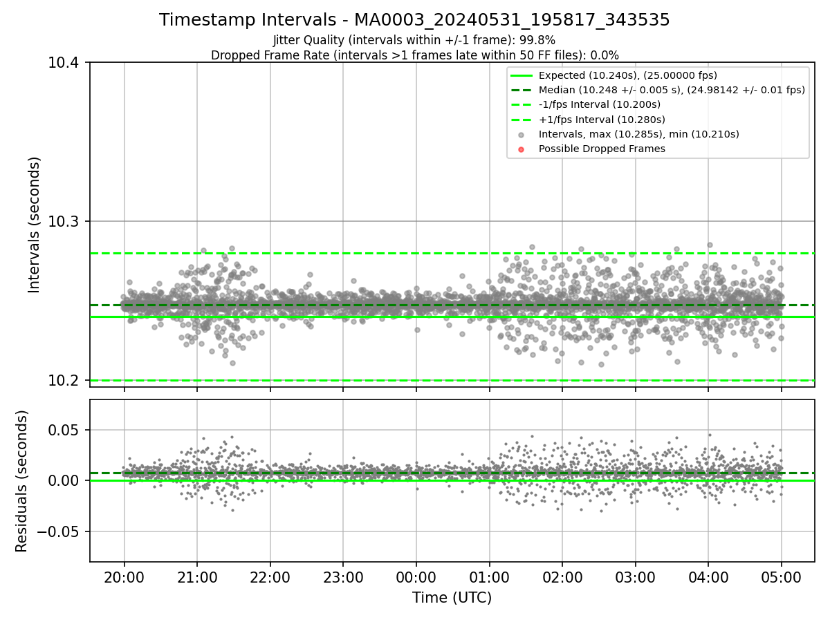Click the plot title "Timestamp Intervals - MA0003_20240531_195817_343535"
The width and height of the screenshot is (830, 622).
coord(414,20)
